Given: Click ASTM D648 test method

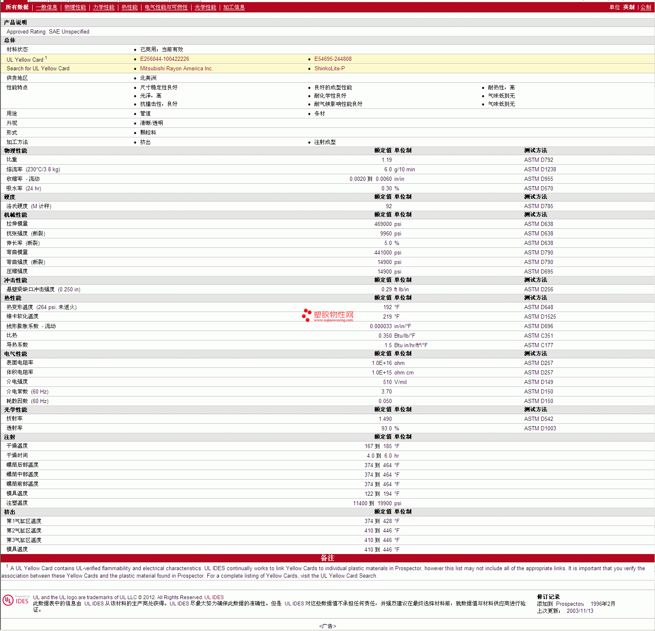Looking at the screenshot, I should (x=539, y=307).
